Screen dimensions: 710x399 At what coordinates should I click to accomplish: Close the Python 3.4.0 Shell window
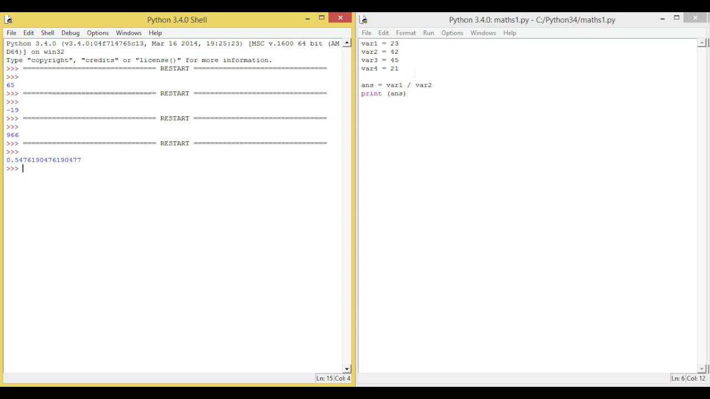click(339, 18)
